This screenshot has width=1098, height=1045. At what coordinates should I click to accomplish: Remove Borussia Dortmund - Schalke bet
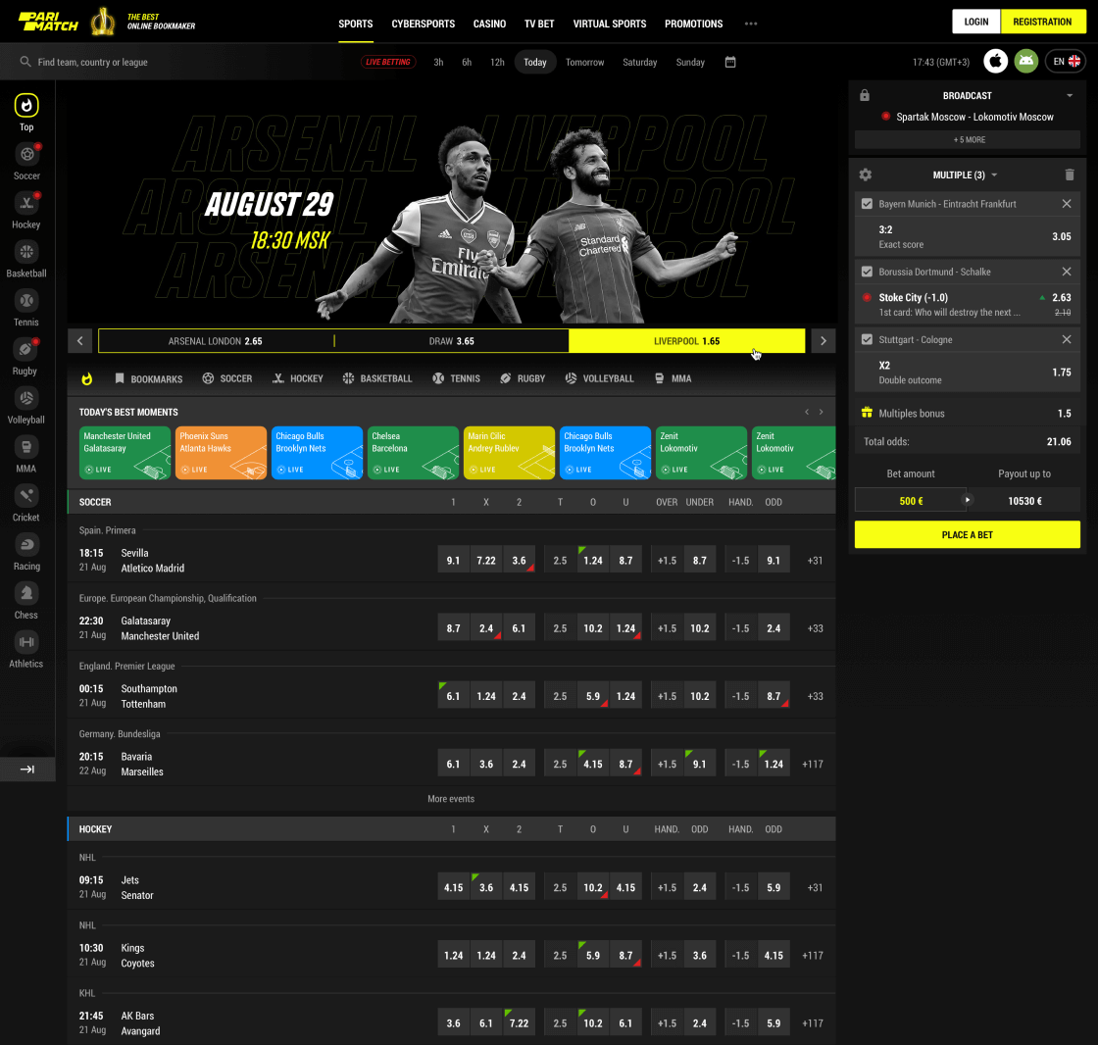pyautogui.click(x=1066, y=272)
